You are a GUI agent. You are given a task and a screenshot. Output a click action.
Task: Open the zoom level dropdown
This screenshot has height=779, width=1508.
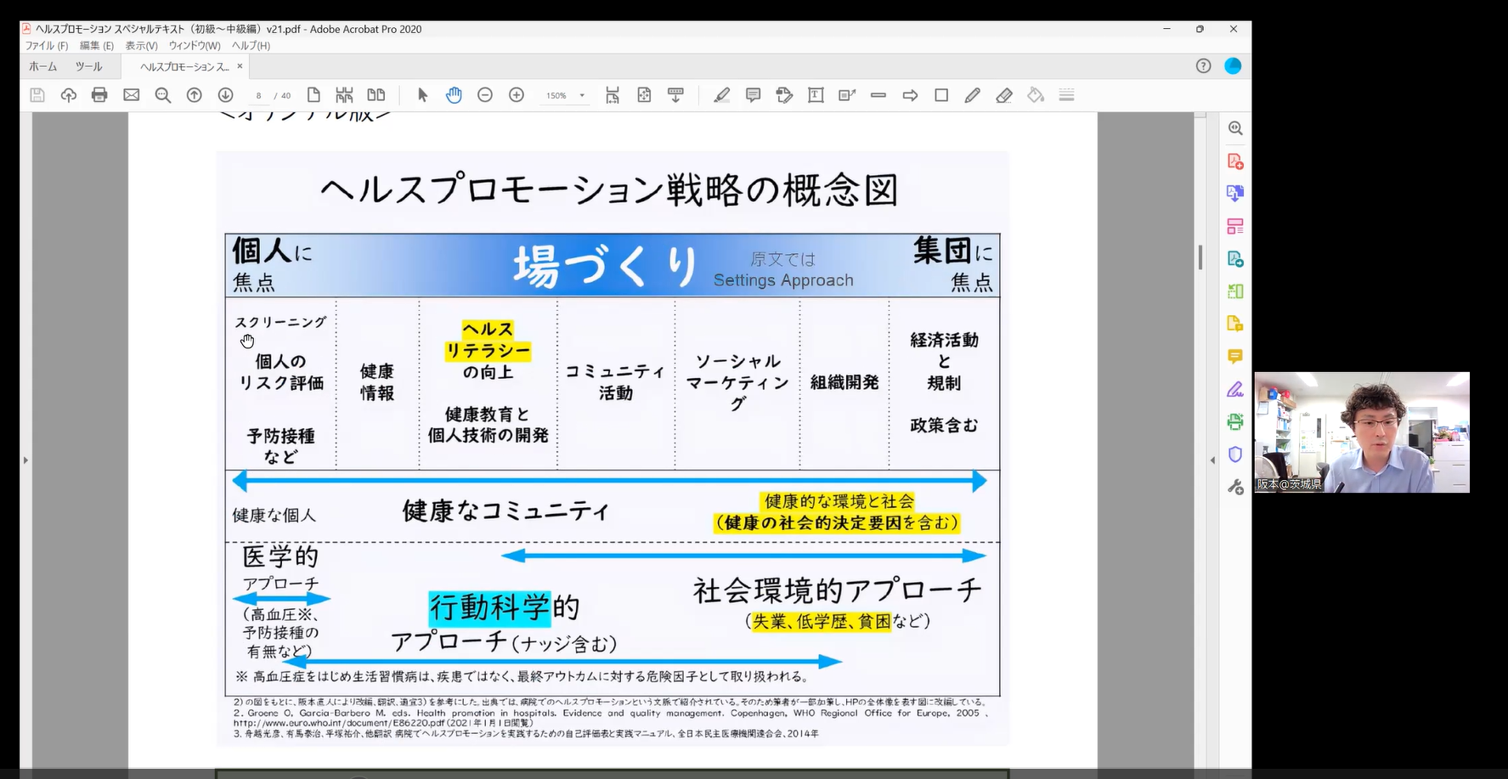tap(582, 96)
